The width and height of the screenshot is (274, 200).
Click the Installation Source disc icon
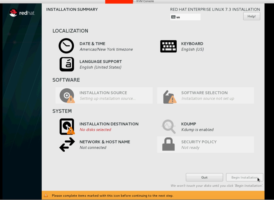(67, 95)
